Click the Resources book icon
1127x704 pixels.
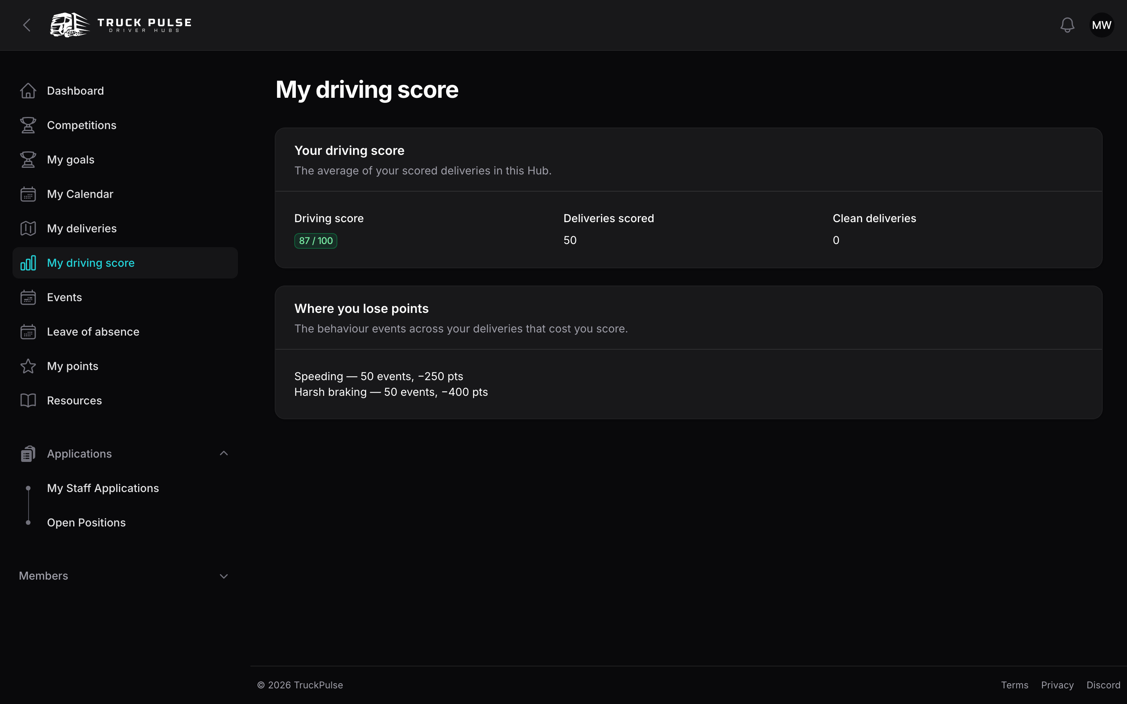28,401
